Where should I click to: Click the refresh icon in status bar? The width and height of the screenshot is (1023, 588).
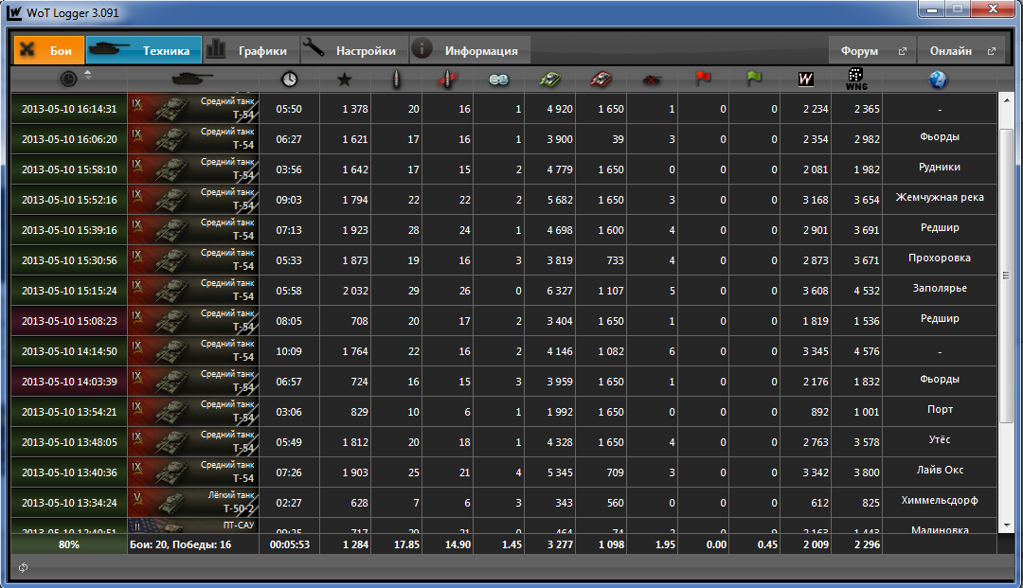[x=23, y=568]
